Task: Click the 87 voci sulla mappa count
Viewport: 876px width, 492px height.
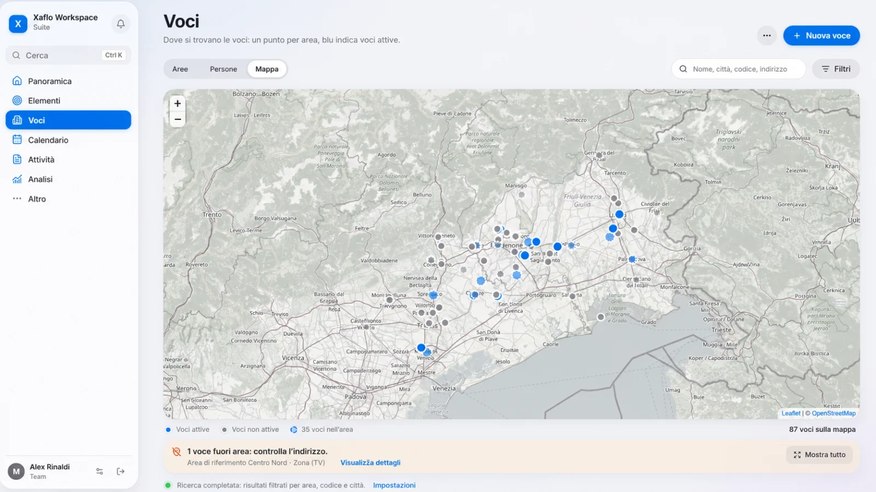Action: (822, 430)
